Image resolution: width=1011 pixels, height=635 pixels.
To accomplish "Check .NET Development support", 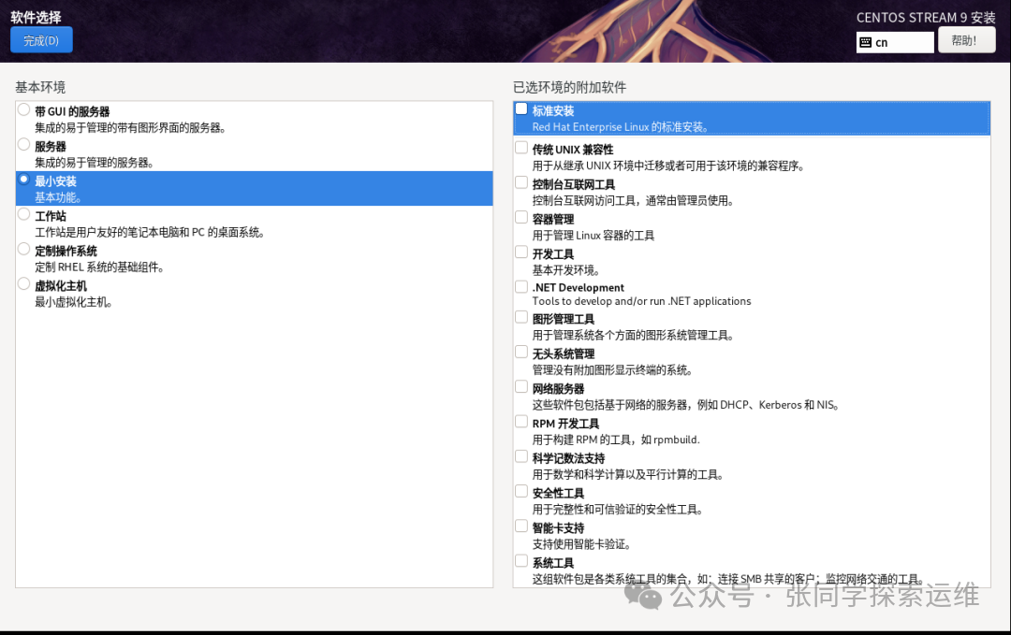I will tap(520, 286).
